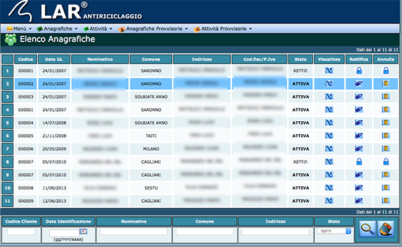Expand the Anagrafiche menu
402x247 pixels.
(57, 29)
